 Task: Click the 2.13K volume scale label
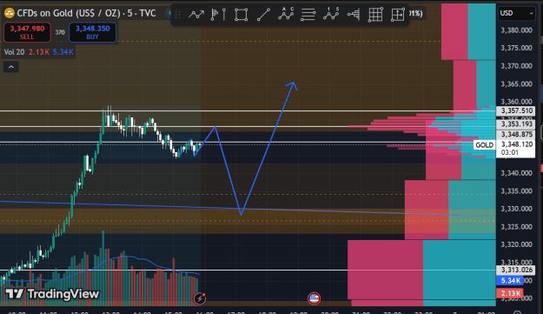coord(510,293)
